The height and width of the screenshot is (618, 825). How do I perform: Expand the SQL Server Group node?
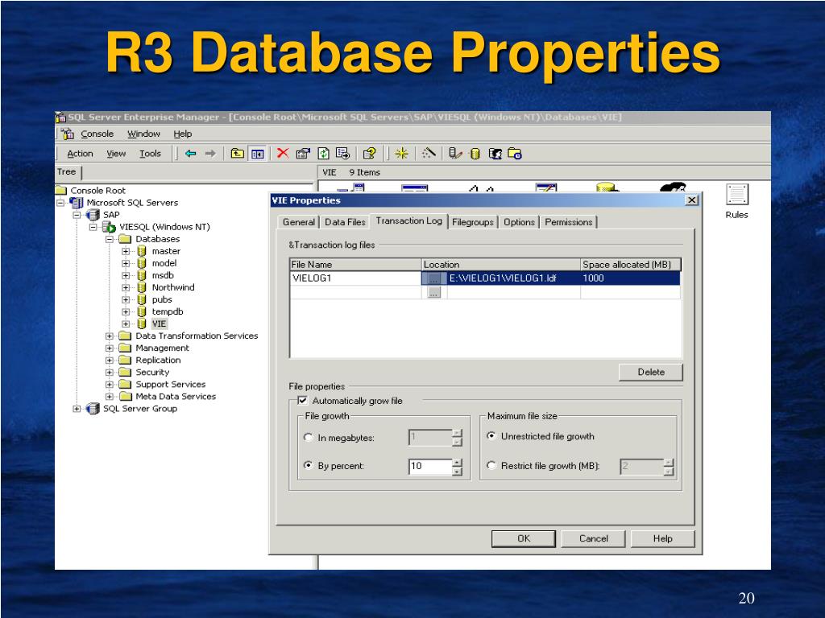coord(77,408)
